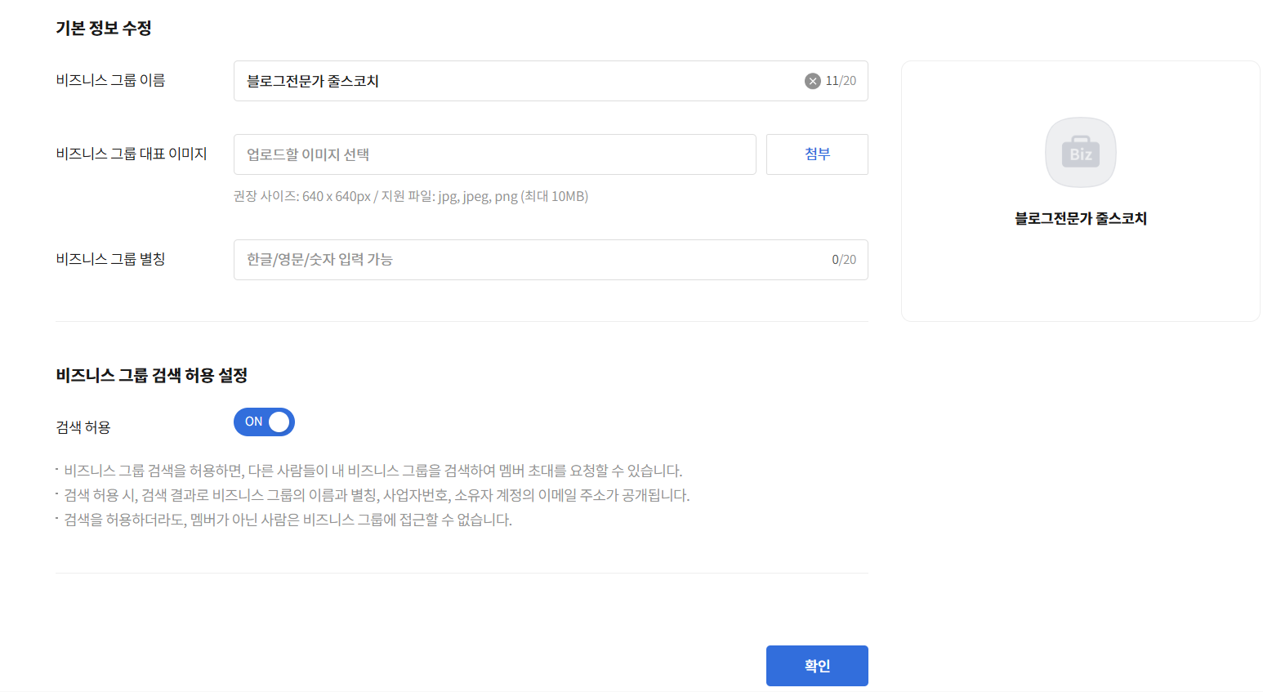
Task: Click the 비즈니스 그룹 별칭 label
Action: (111, 259)
